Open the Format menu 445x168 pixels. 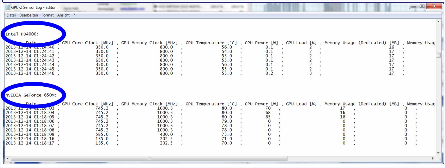point(48,15)
